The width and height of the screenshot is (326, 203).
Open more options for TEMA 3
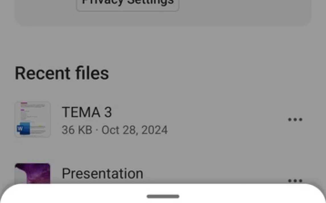click(x=295, y=120)
